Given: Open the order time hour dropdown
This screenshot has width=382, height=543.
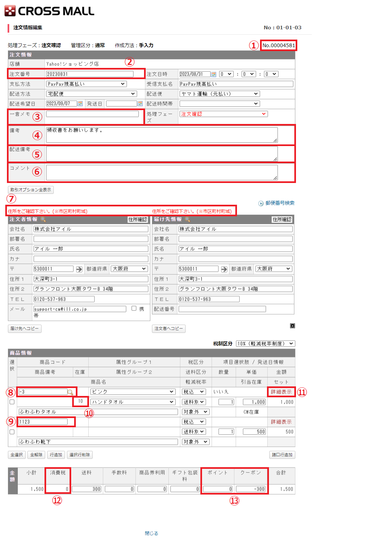Looking at the screenshot, I should [x=226, y=74].
